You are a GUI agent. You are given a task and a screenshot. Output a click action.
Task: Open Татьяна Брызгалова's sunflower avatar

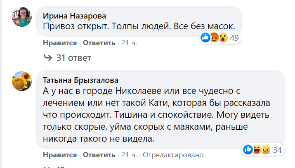click(x=22, y=81)
